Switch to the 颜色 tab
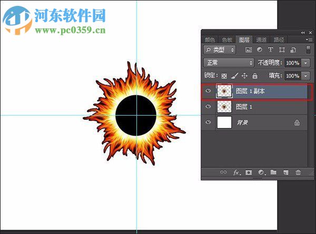Image resolution: width=316 pixels, height=234 pixels. pyautogui.click(x=210, y=39)
